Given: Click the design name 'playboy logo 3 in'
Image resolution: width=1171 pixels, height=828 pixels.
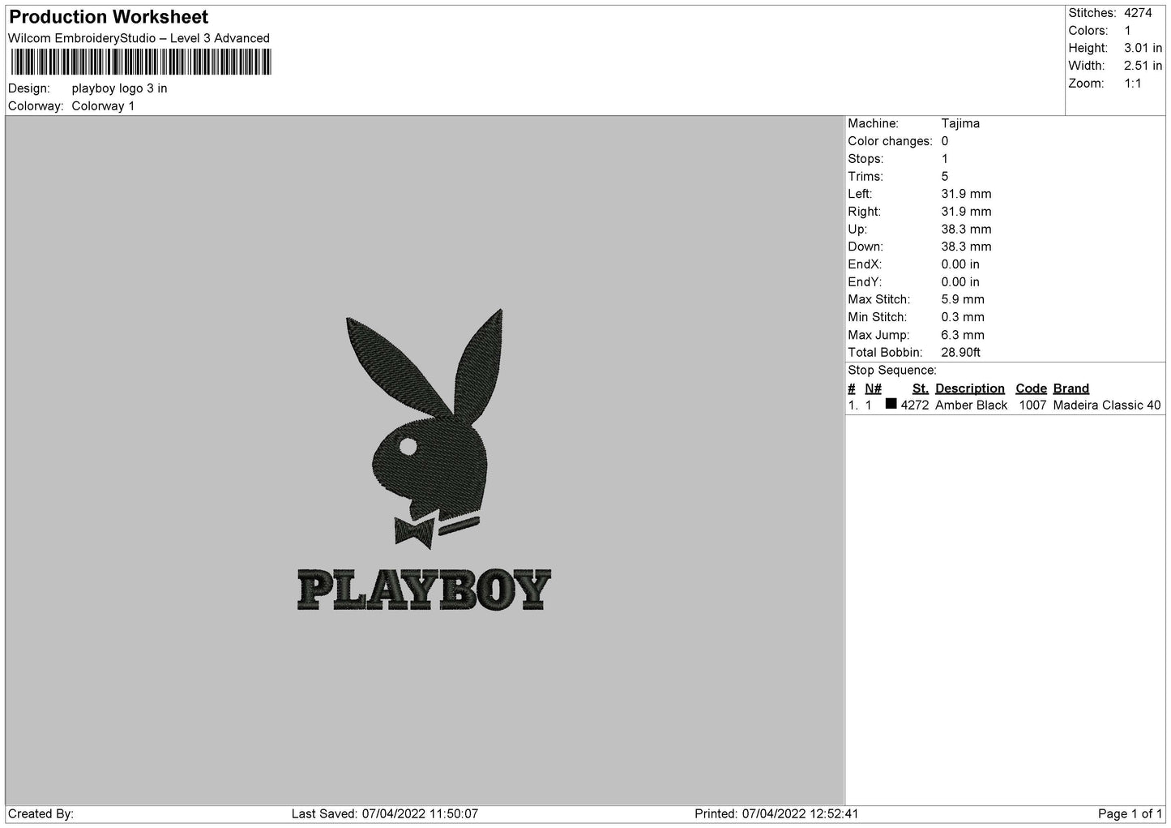Looking at the screenshot, I should tap(120, 88).
